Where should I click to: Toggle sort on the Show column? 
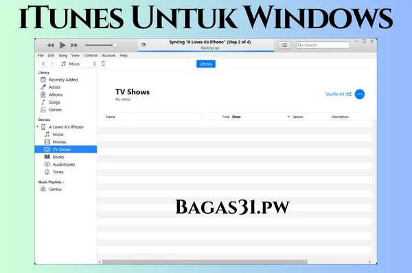(261, 117)
